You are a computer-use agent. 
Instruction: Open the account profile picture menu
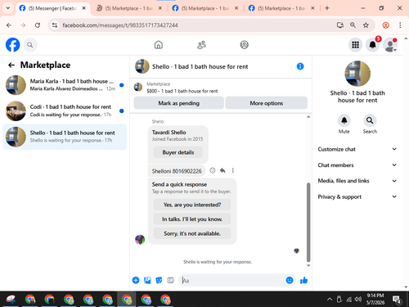coord(390,45)
